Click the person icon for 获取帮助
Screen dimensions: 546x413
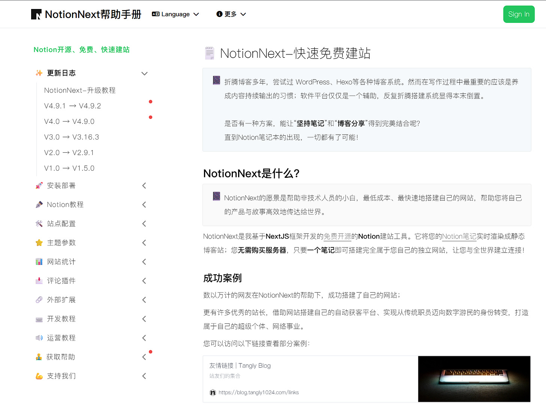39,357
